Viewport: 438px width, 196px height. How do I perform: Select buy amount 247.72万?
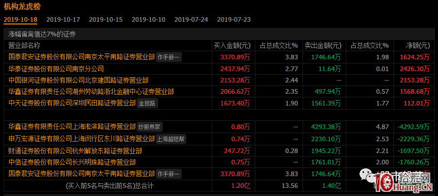[x=237, y=151]
